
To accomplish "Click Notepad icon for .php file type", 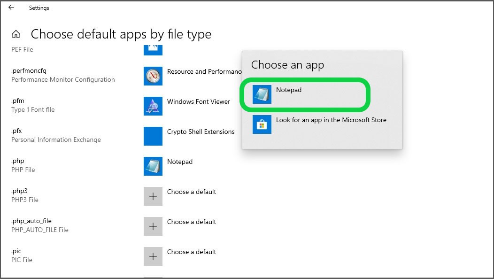I will (153, 166).
